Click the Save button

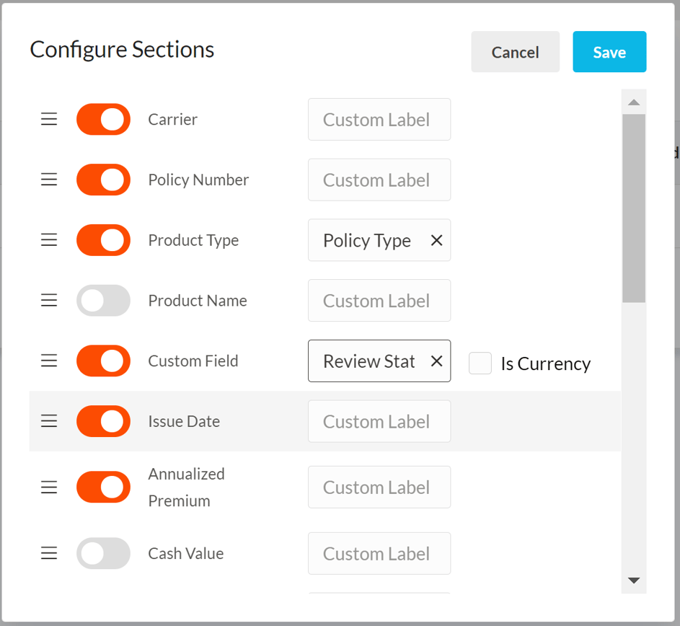click(x=609, y=52)
